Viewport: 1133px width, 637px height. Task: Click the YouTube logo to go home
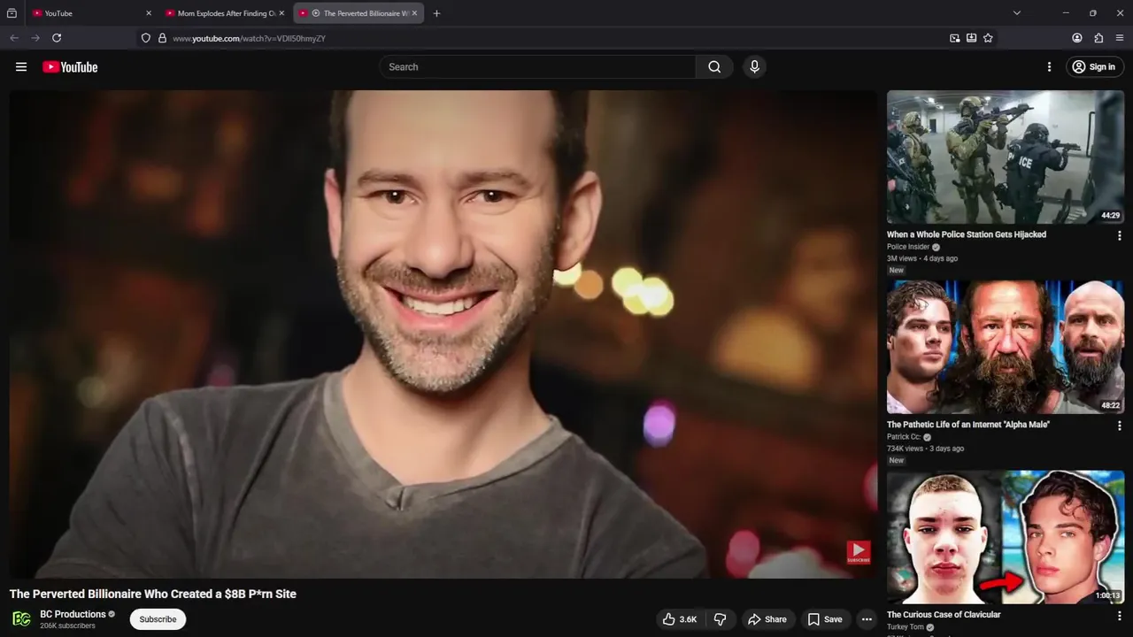70,67
